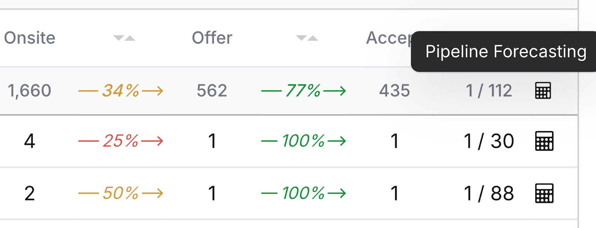Click 100% conversion in the 1 / 30 row
The image size is (596, 228).
(304, 141)
